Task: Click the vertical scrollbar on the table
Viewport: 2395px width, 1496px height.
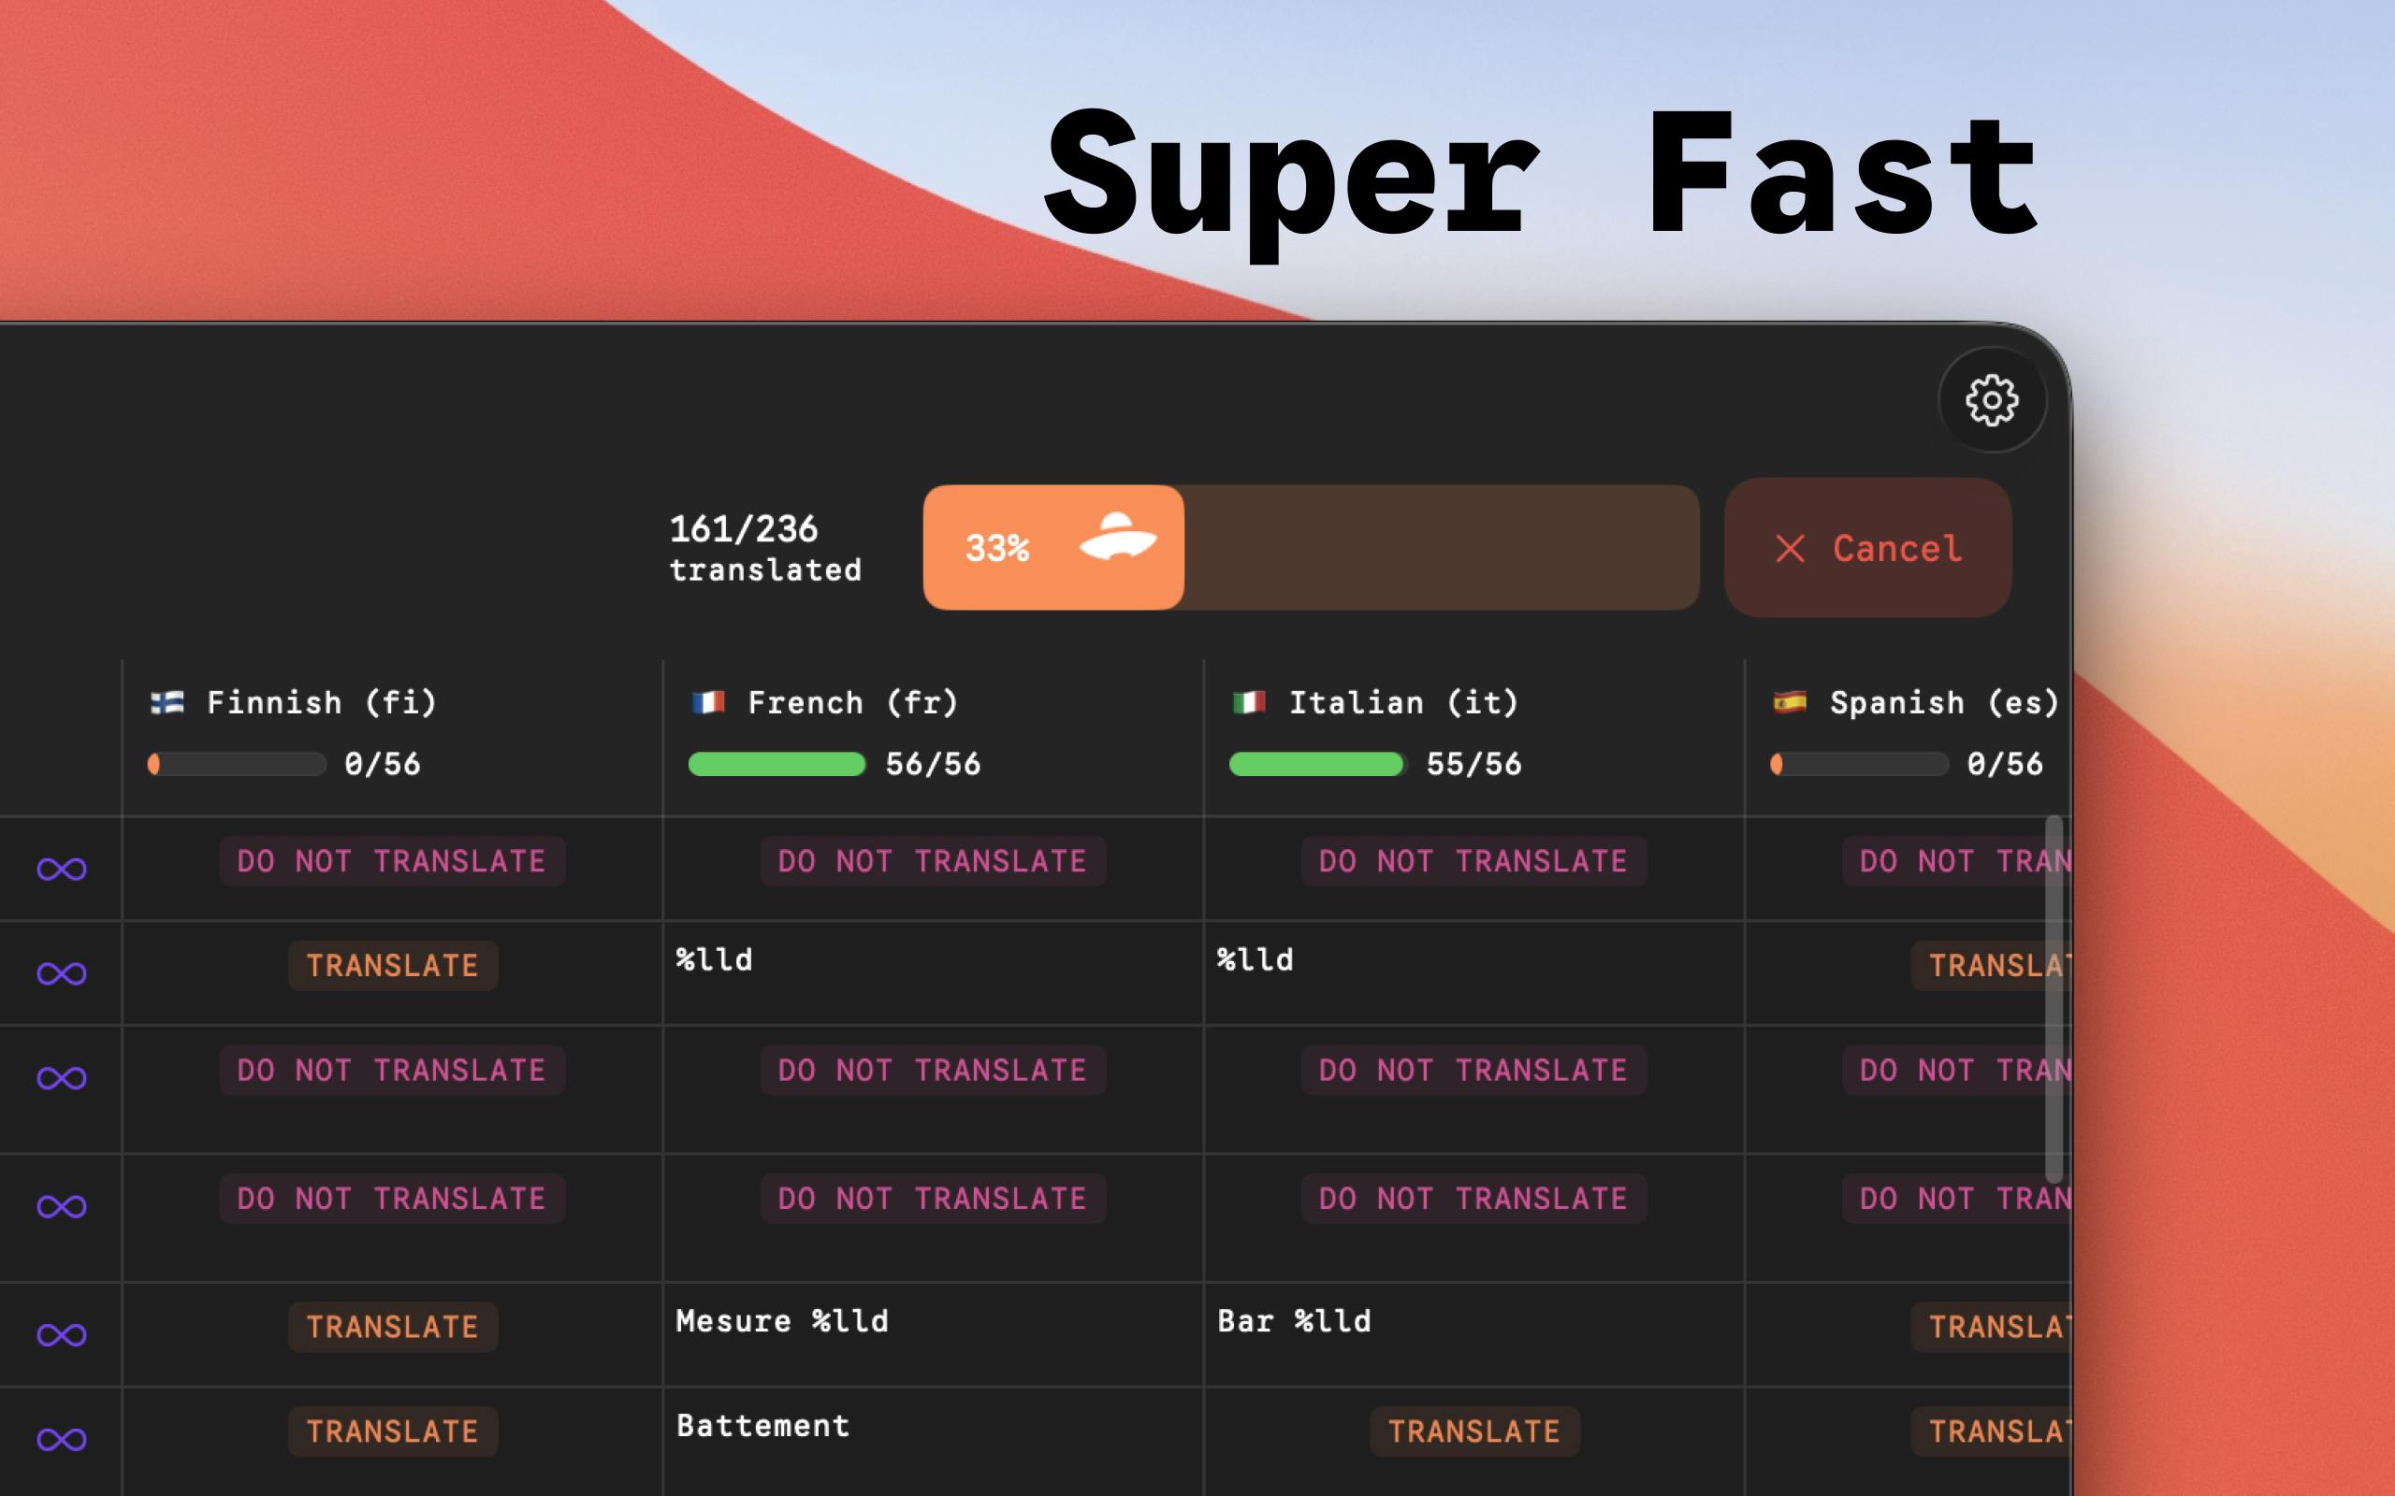Action: click(2054, 1000)
